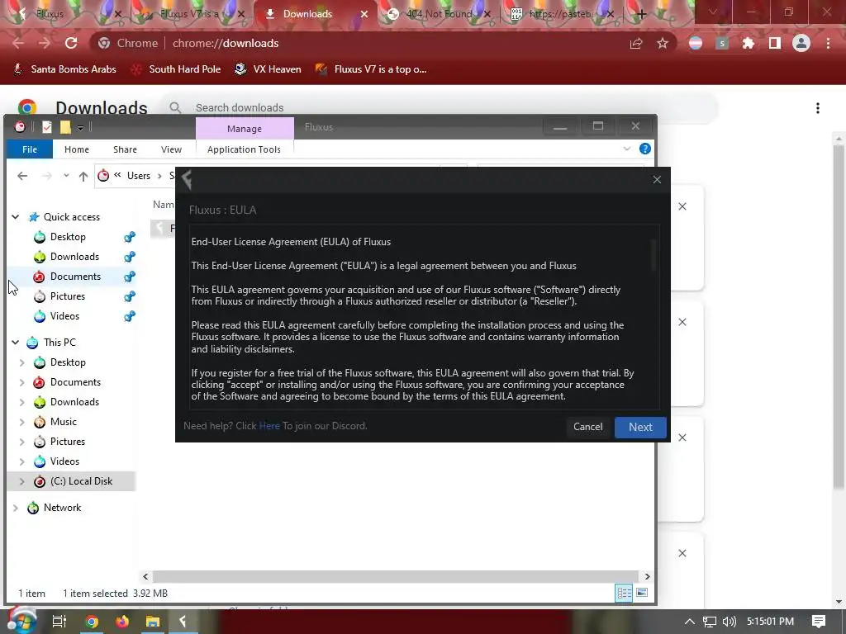Open Chrome profile avatar
Screen dimensions: 846x634
coord(801,43)
